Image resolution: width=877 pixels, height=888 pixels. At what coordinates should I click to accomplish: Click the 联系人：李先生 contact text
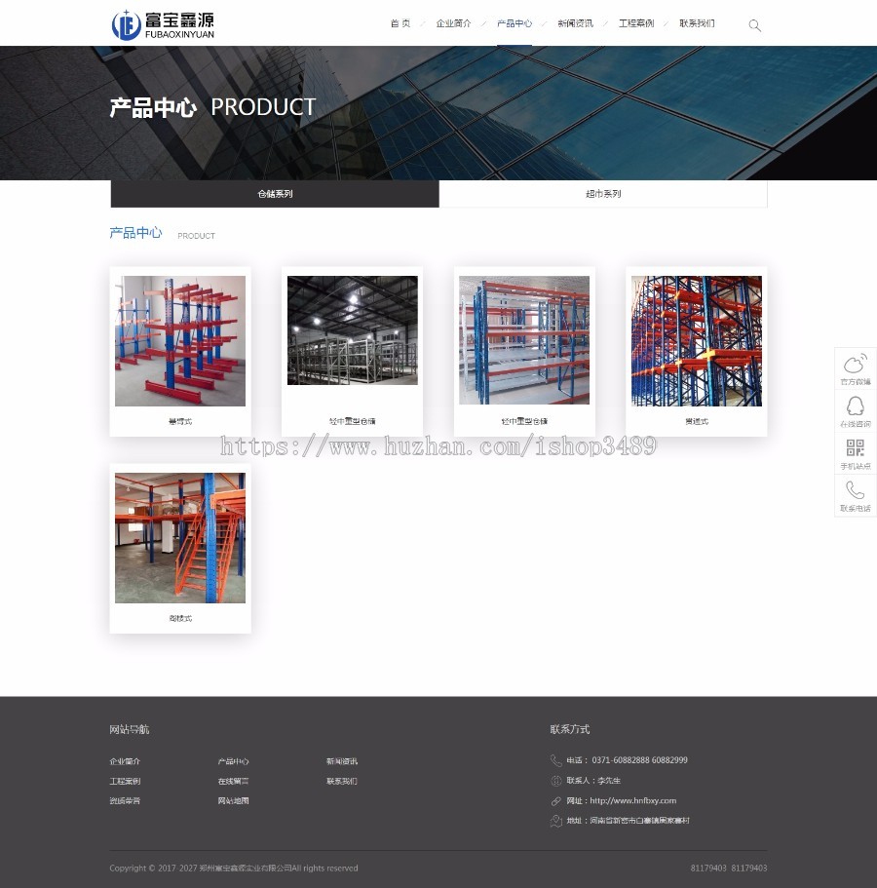(593, 781)
